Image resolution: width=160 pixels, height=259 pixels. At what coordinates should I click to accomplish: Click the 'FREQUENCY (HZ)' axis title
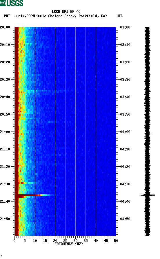click(x=69, y=244)
